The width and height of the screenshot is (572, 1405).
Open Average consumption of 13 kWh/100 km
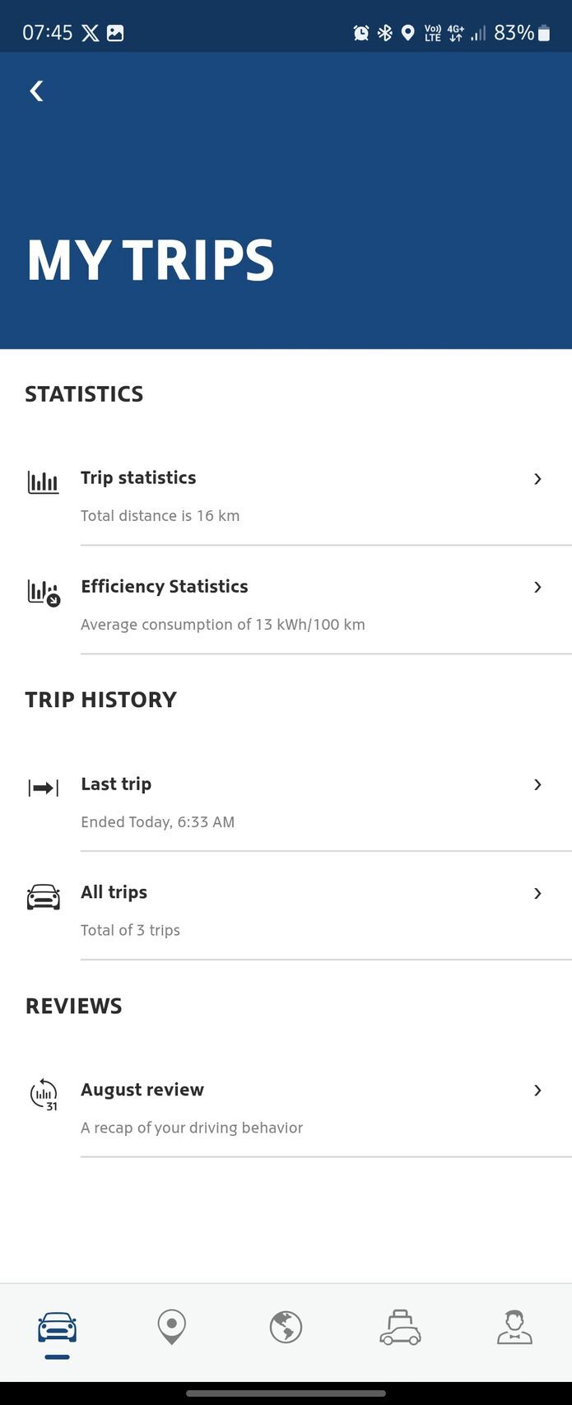(223, 625)
